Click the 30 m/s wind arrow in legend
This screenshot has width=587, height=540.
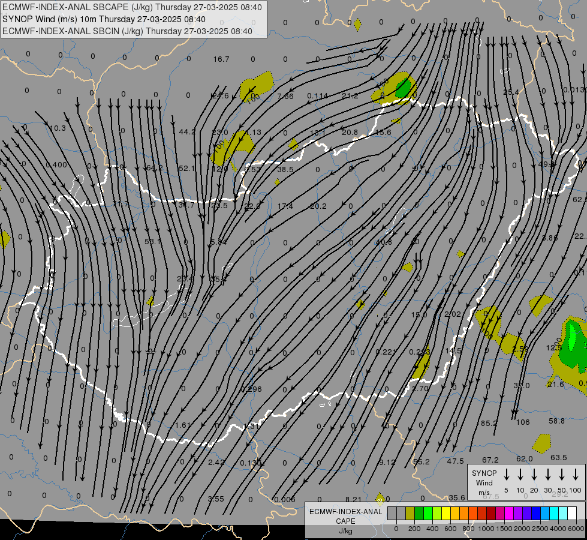pyautogui.click(x=548, y=475)
